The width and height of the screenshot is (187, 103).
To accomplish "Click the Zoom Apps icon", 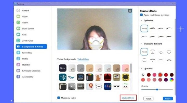I will click(x=18, y=41).
